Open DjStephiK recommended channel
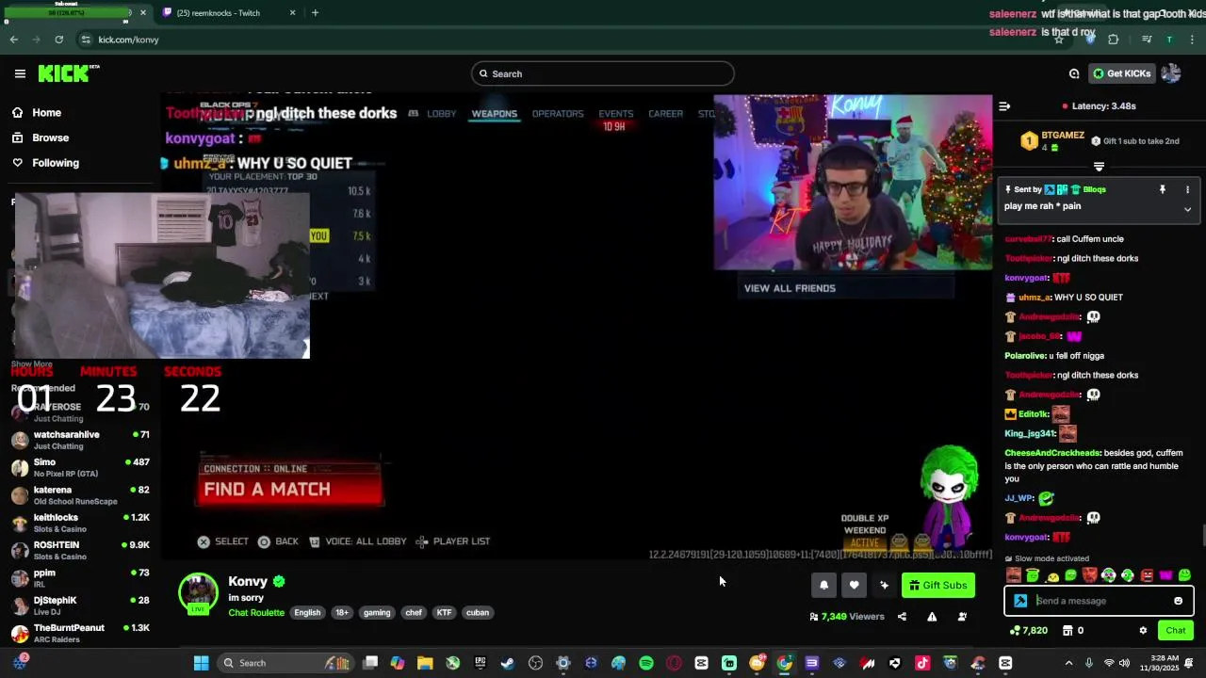The image size is (1206, 678). point(80,605)
